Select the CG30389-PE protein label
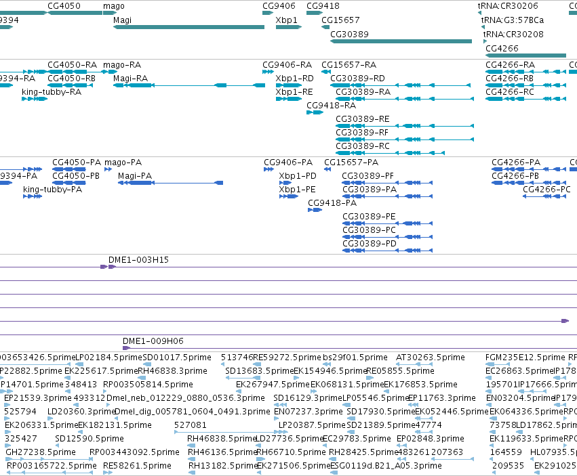The width and height of the screenshot is (577, 476). pos(369,217)
